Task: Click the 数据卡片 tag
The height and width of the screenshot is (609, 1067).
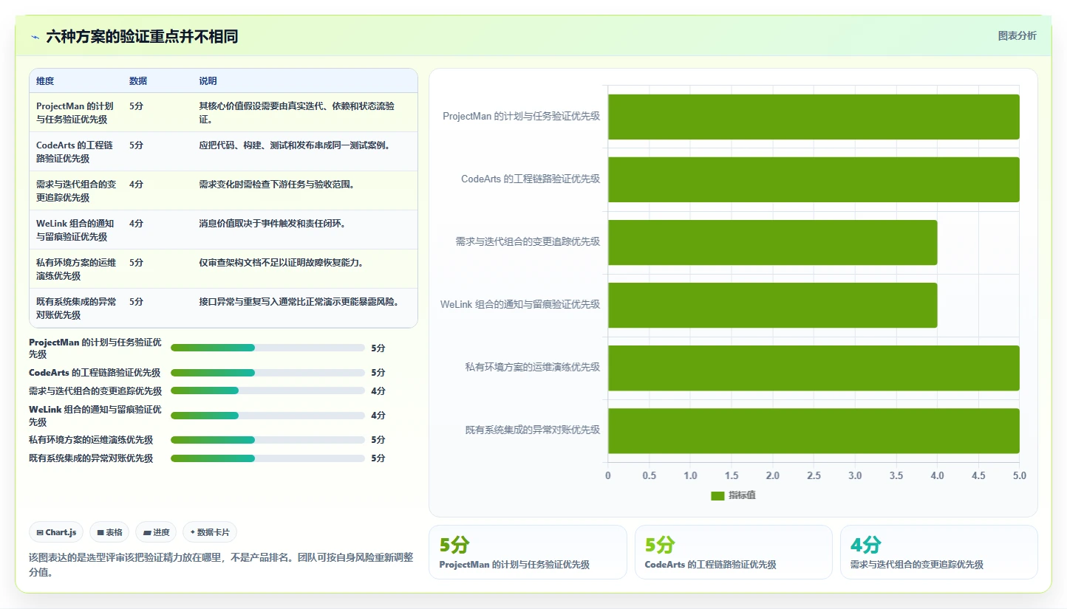Action: [x=210, y=532]
